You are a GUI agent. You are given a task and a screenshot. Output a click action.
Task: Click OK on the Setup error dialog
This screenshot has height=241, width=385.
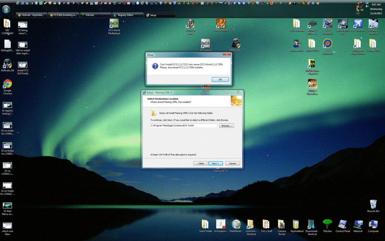point(220,79)
